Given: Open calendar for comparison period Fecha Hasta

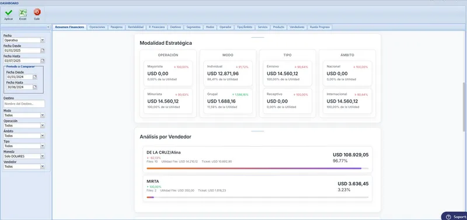Looking at the screenshot, I should click(35, 87).
